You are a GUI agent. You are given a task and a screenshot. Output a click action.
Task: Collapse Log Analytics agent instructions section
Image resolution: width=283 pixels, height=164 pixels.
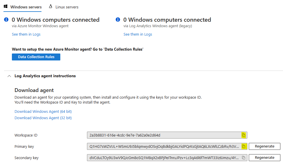pyautogui.click(x=9, y=76)
